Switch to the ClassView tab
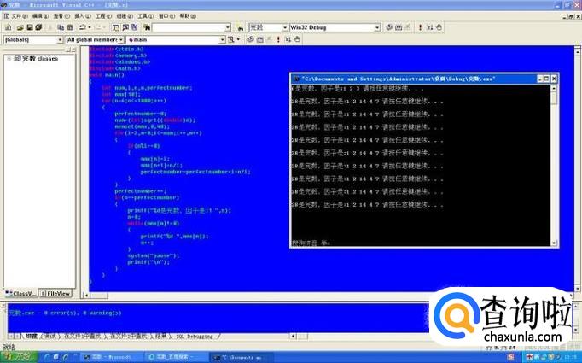This screenshot has width=582, height=363. [x=20, y=294]
